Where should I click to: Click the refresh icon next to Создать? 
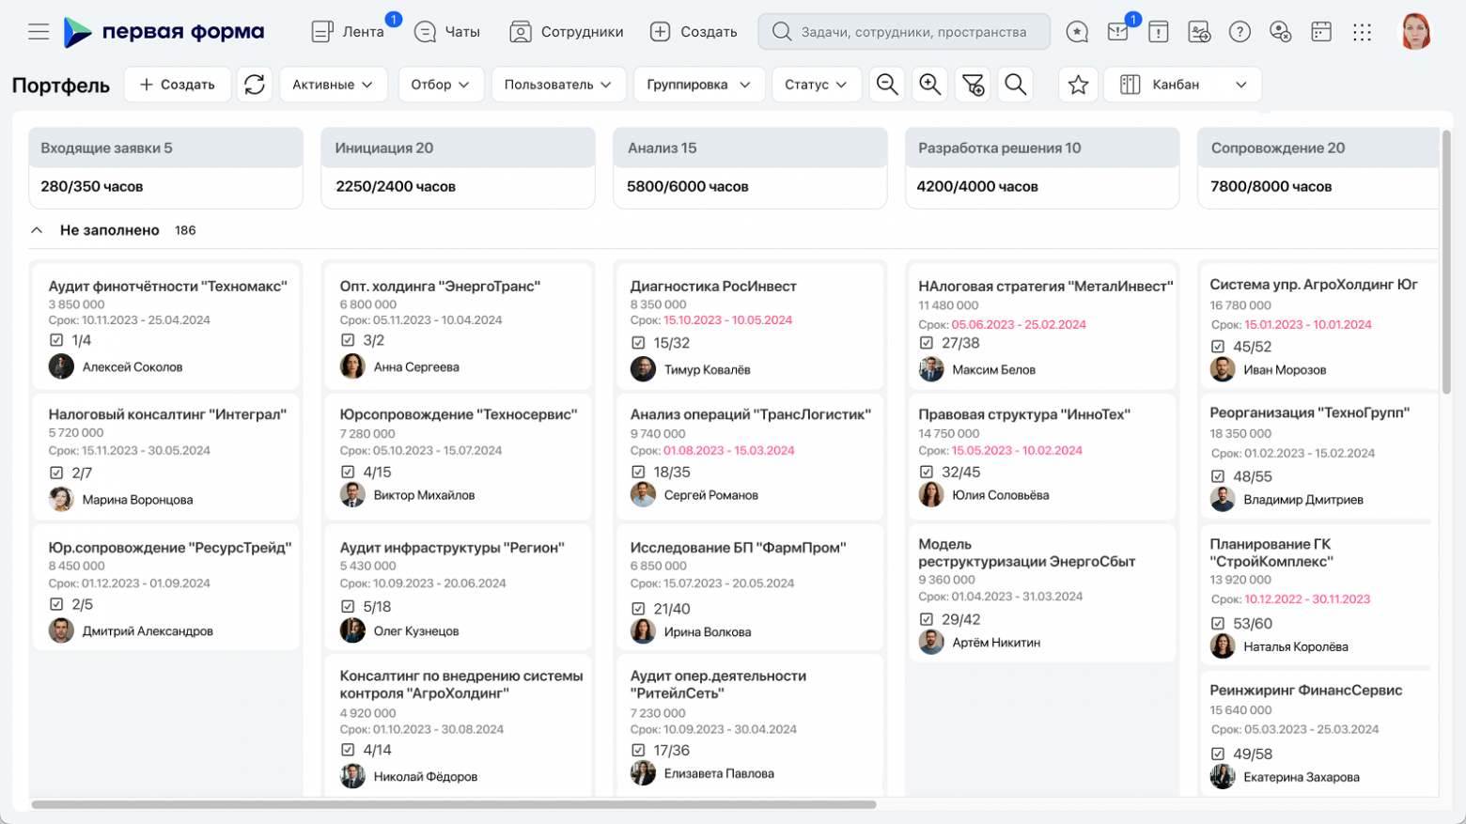tap(254, 85)
